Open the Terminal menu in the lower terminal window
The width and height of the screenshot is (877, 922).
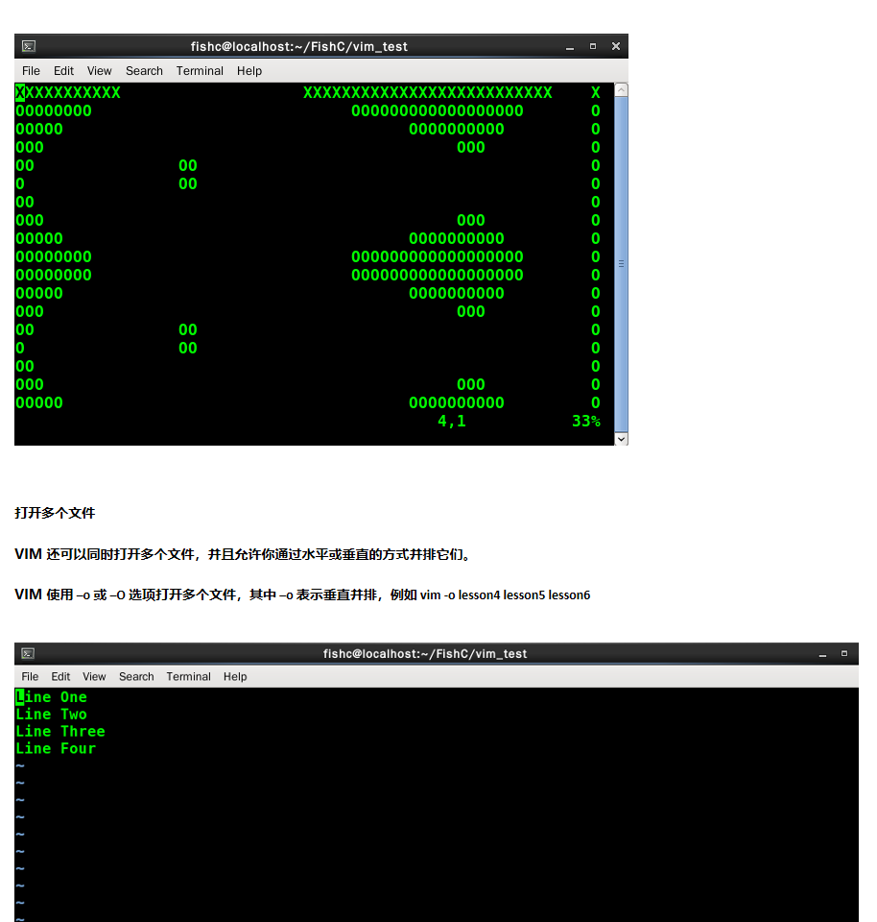[x=189, y=677]
